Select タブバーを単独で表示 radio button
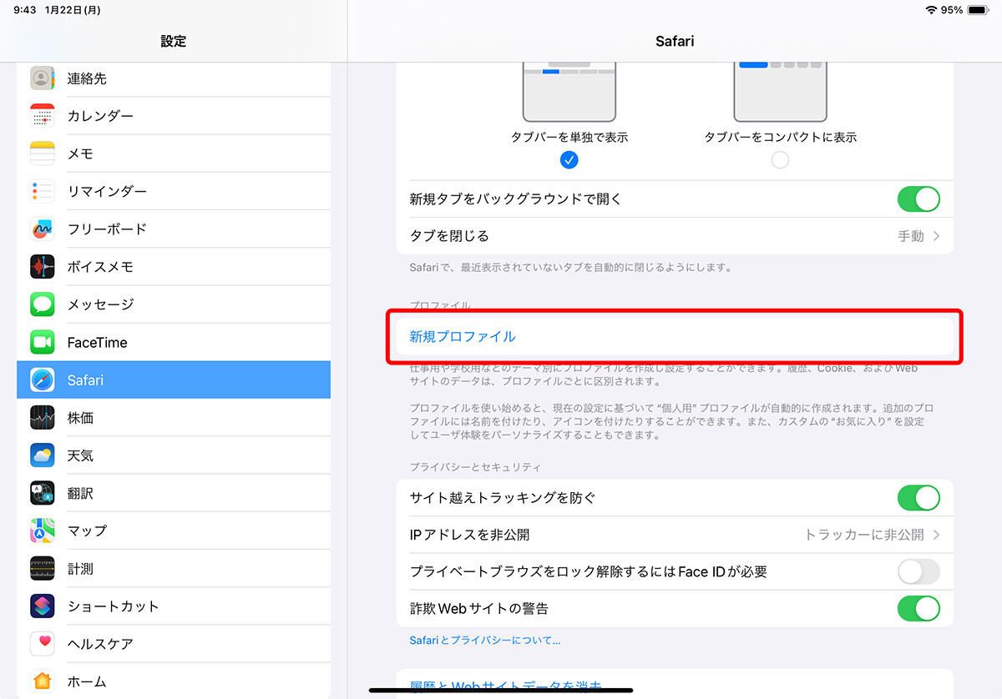This screenshot has width=1002, height=699. pos(569,159)
